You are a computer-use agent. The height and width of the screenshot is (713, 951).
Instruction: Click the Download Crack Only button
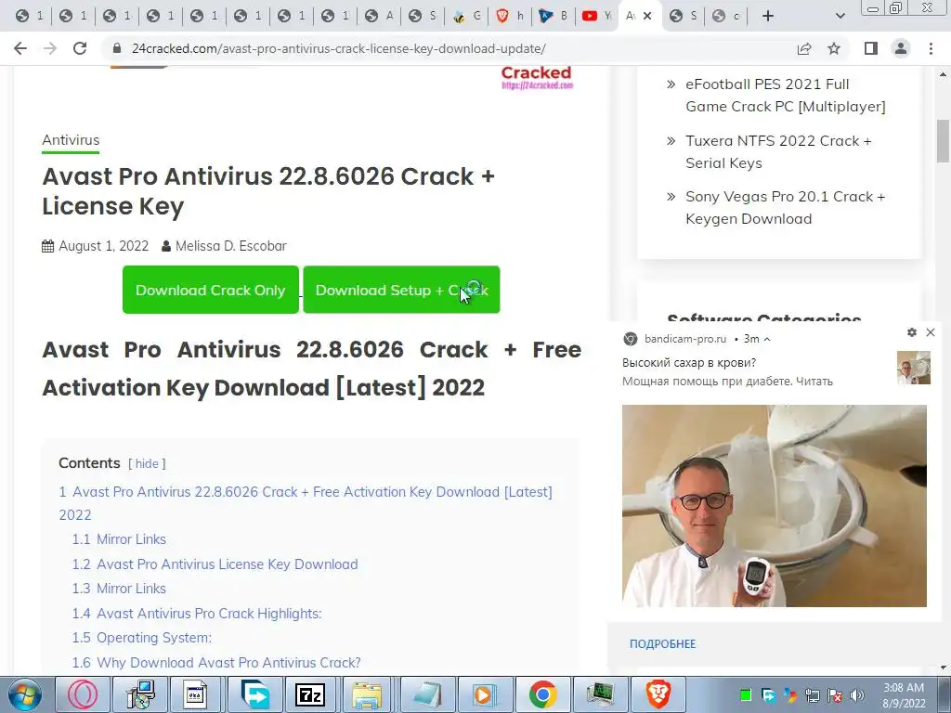pyautogui.click(x=211, y=290)
